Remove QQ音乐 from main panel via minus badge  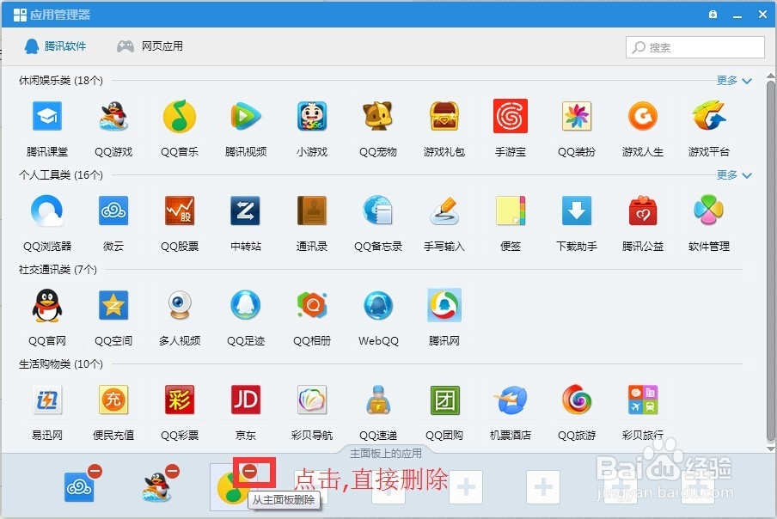click(250, 471)
